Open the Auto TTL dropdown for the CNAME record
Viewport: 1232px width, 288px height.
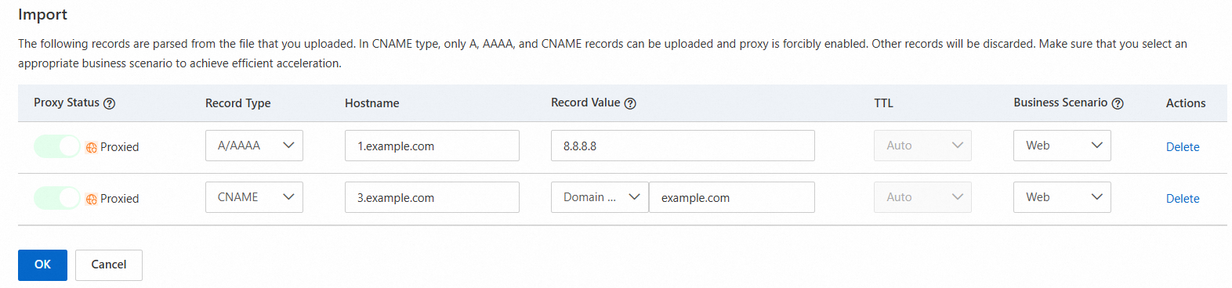coord(922,197)
